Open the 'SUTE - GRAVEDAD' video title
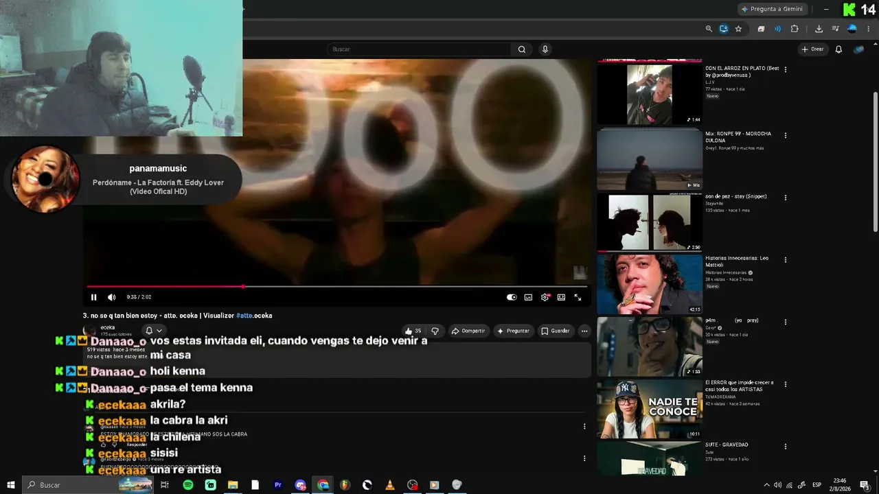 727,445
